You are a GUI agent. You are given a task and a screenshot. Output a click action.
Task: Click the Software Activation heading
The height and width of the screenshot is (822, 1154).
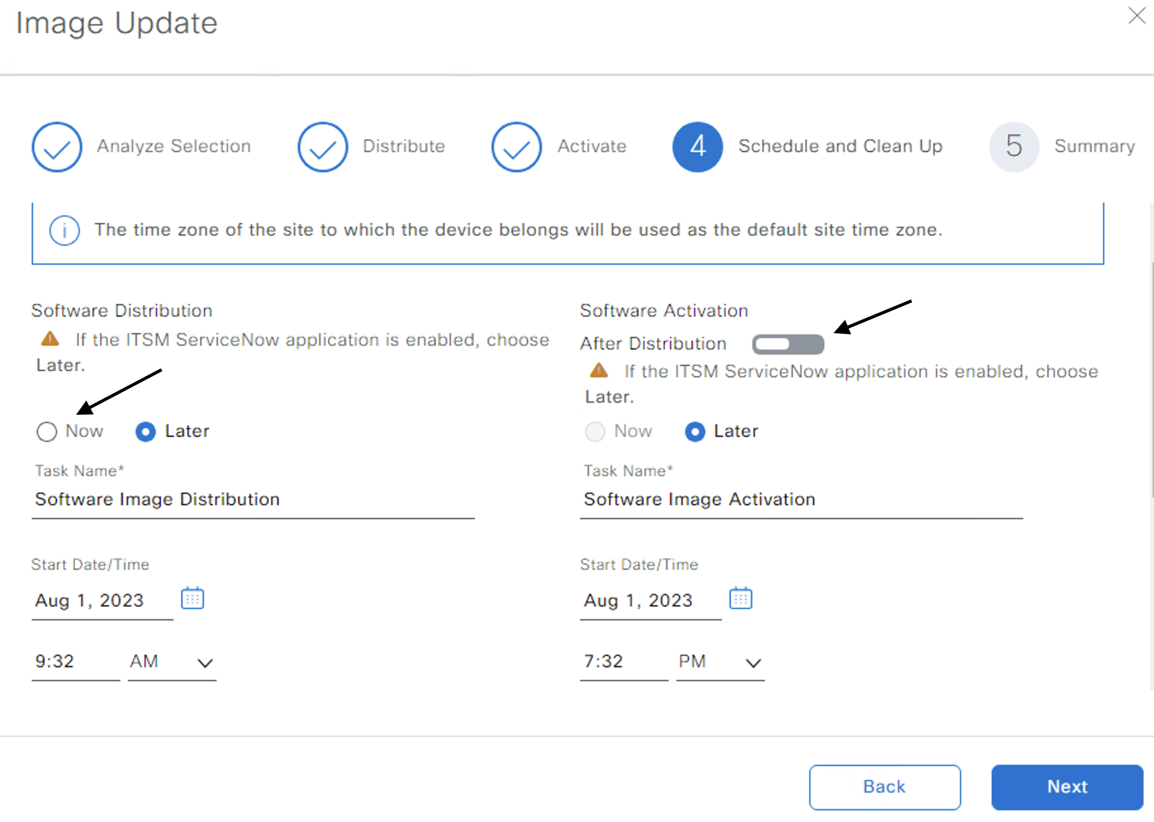tap(664, 311)
